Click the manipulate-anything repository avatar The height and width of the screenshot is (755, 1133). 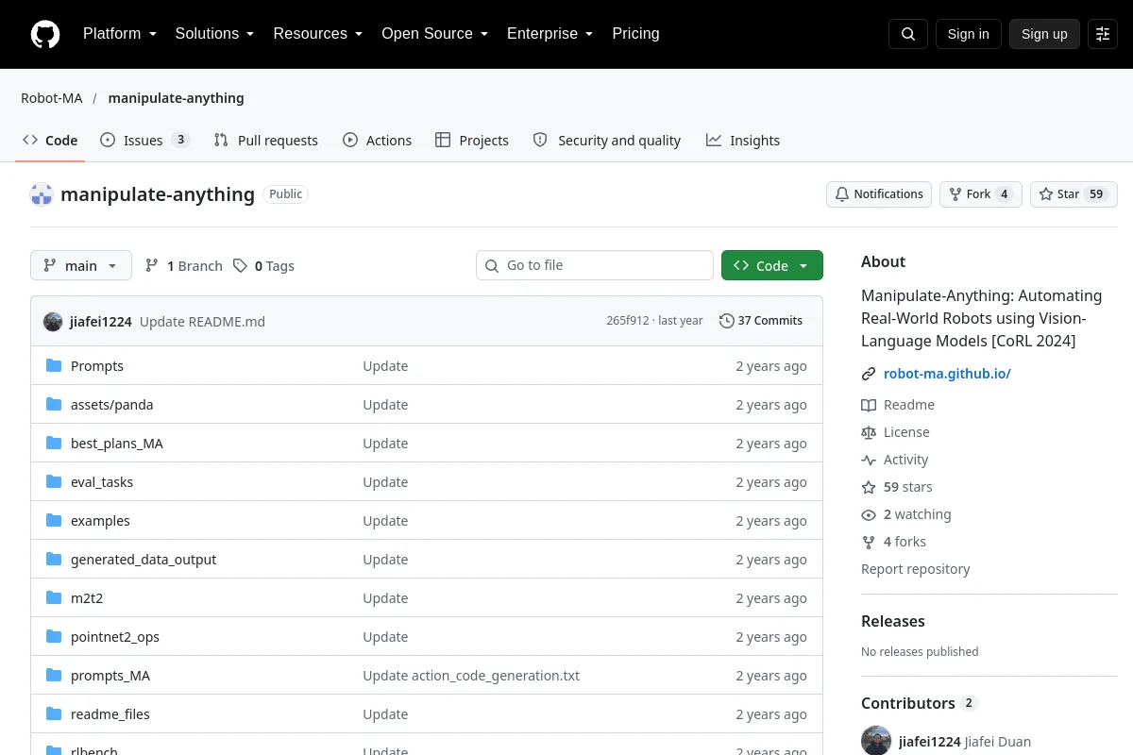(42, 194)
